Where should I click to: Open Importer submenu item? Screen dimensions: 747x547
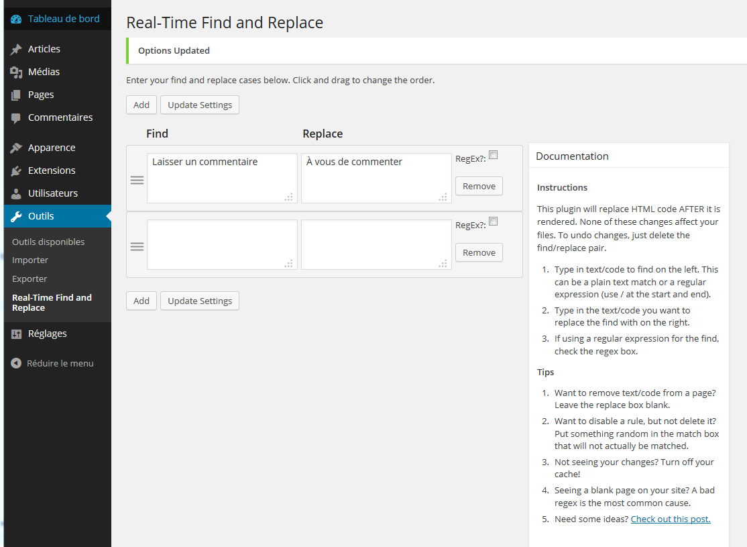30,260
